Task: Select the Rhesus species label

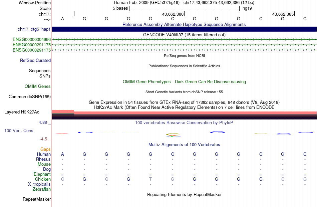Action: point(43,159)
